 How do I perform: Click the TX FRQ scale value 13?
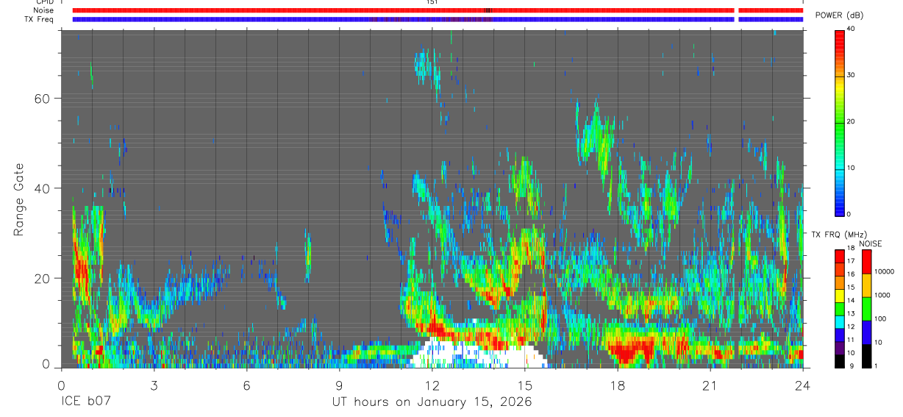click(x=851, y=313)
